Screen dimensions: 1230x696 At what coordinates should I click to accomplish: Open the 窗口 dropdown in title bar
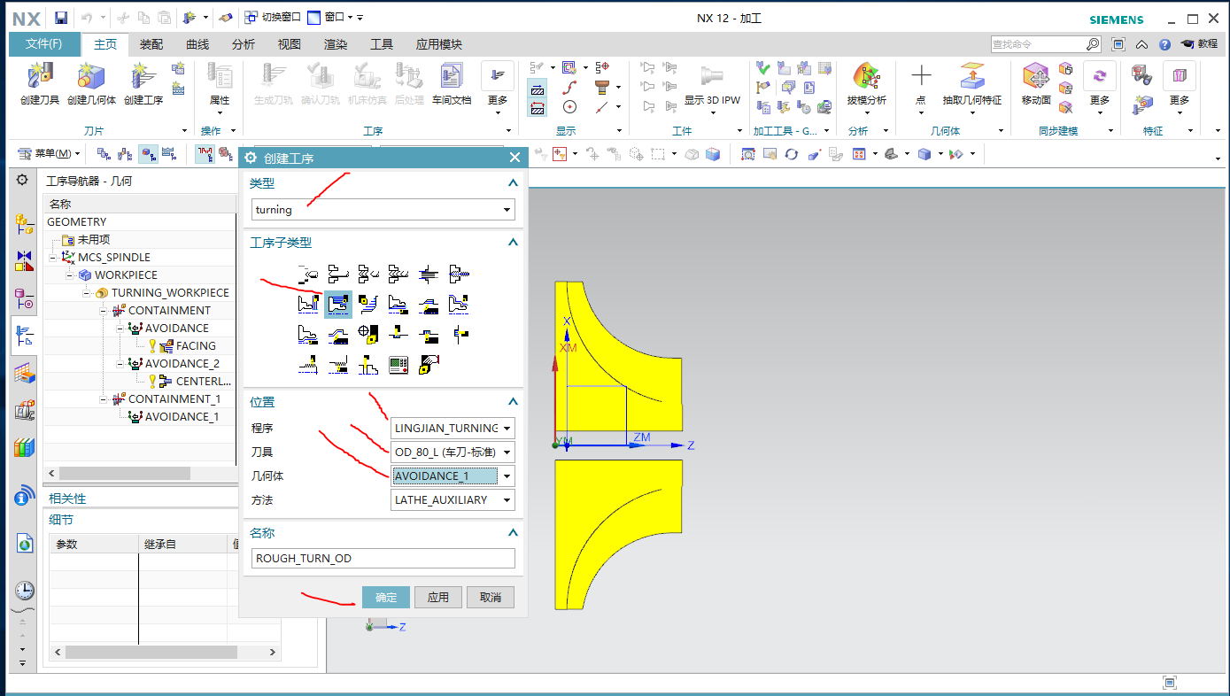click(331, 18)
